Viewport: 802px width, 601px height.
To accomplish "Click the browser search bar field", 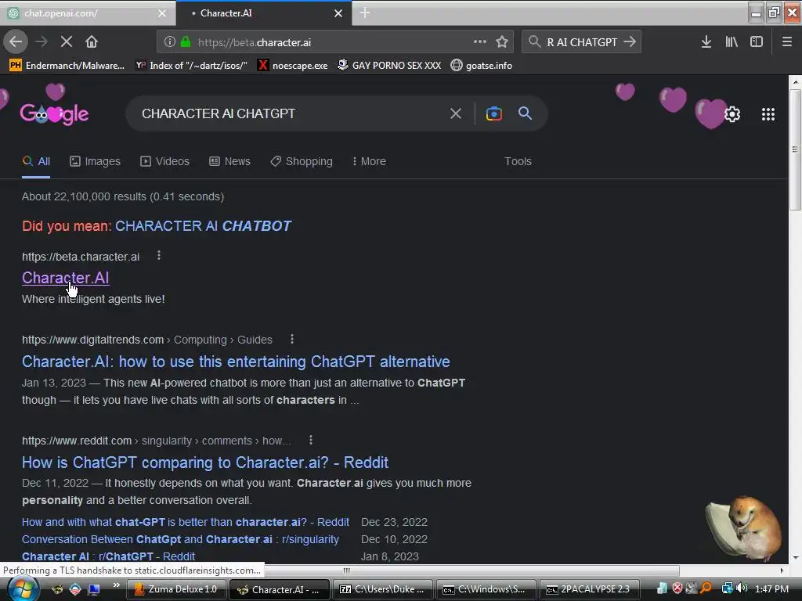I will click(x=583, y=42).
